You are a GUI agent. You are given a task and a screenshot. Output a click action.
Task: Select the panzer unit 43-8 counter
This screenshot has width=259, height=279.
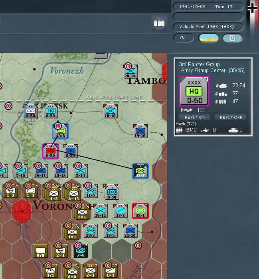[x=61, y=131]
